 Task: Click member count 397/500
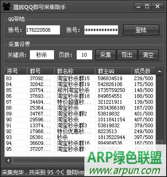coord(143,137)
